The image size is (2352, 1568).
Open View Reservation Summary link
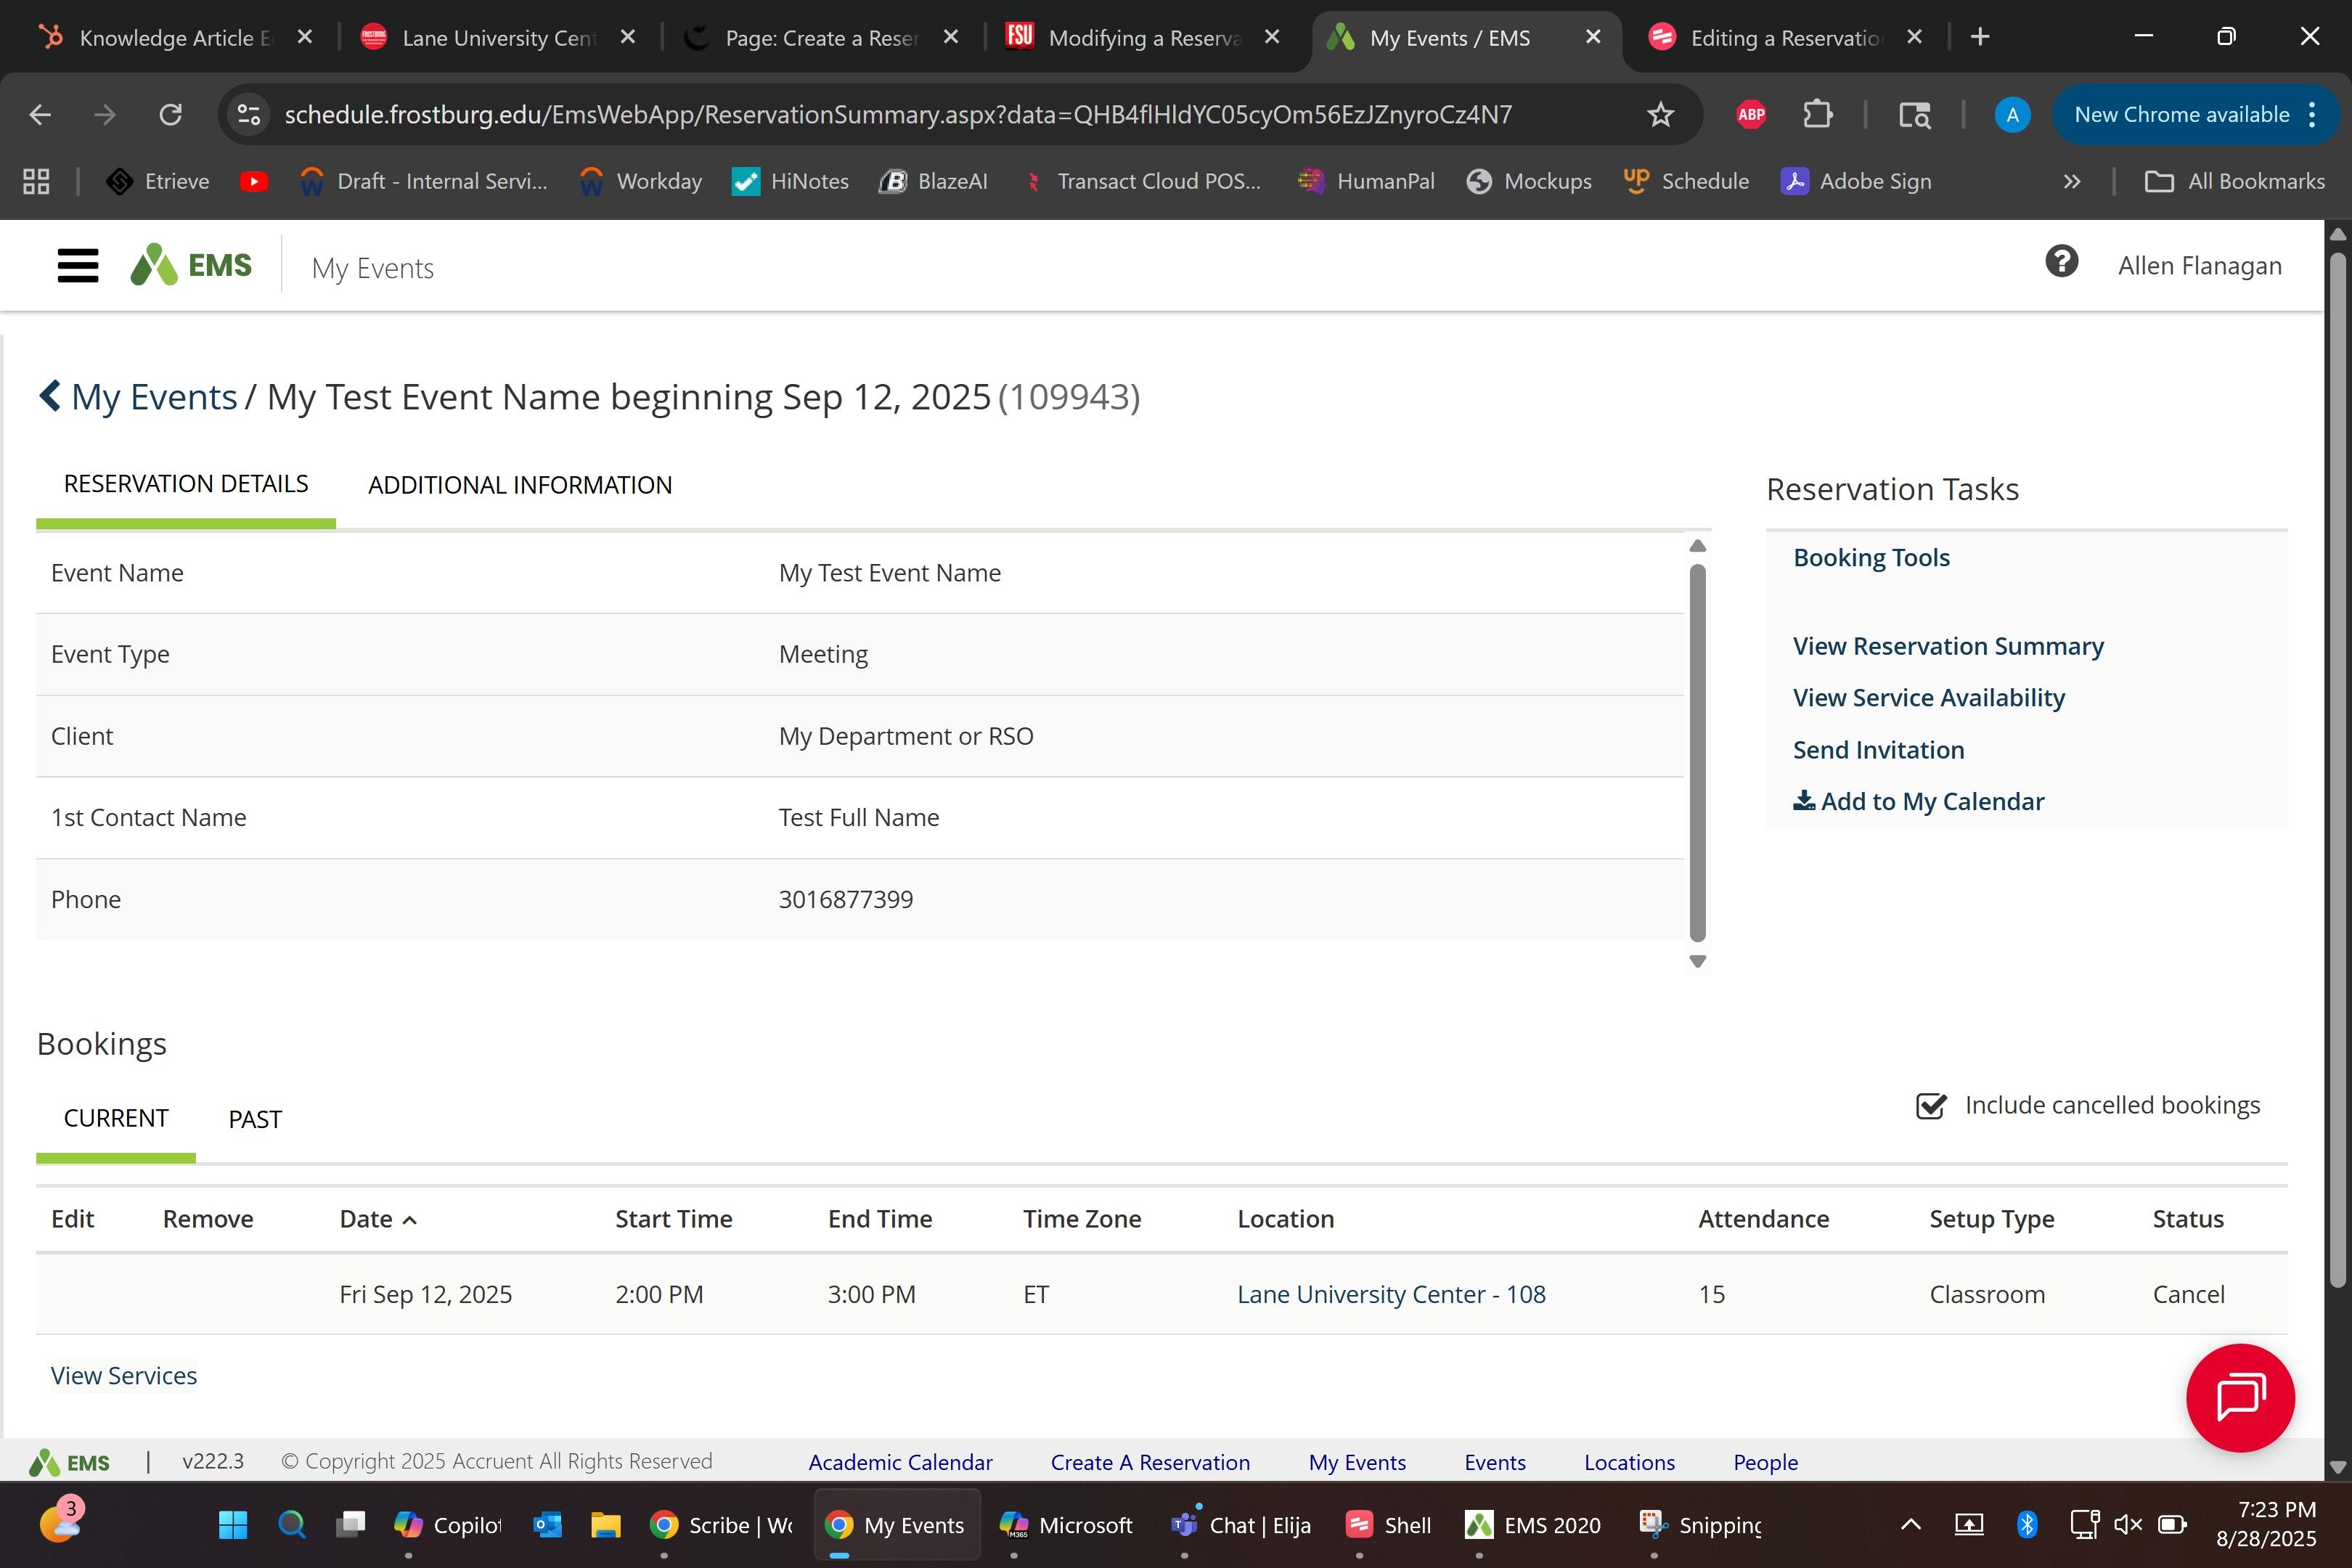[1947, 647]
